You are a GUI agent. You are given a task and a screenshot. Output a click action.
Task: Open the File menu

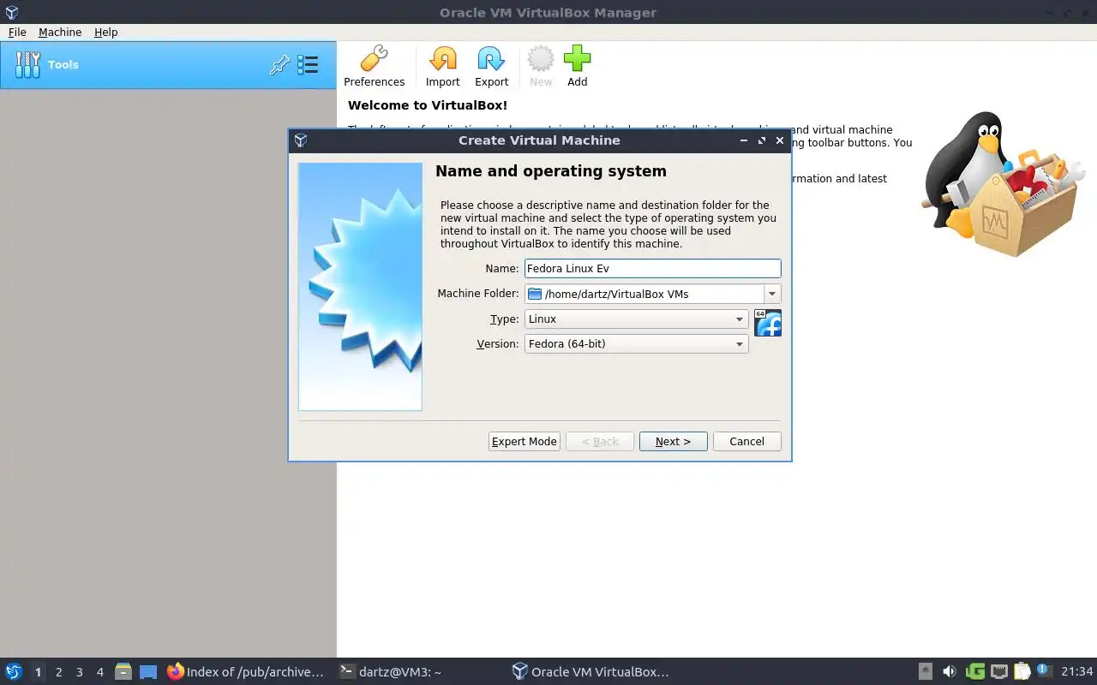pyautogui.click(x=17, y=32)
